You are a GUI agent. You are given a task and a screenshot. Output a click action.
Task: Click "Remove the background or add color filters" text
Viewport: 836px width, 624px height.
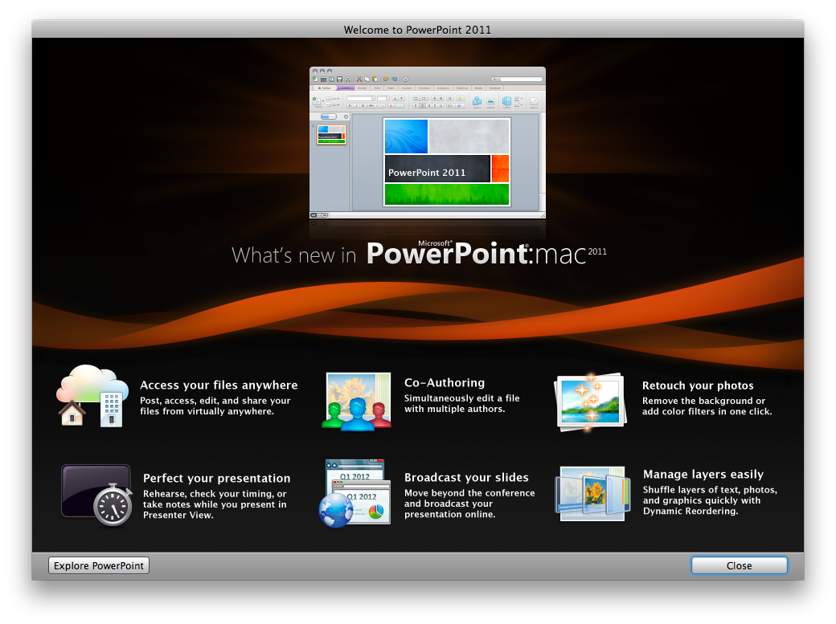[707, 406]
